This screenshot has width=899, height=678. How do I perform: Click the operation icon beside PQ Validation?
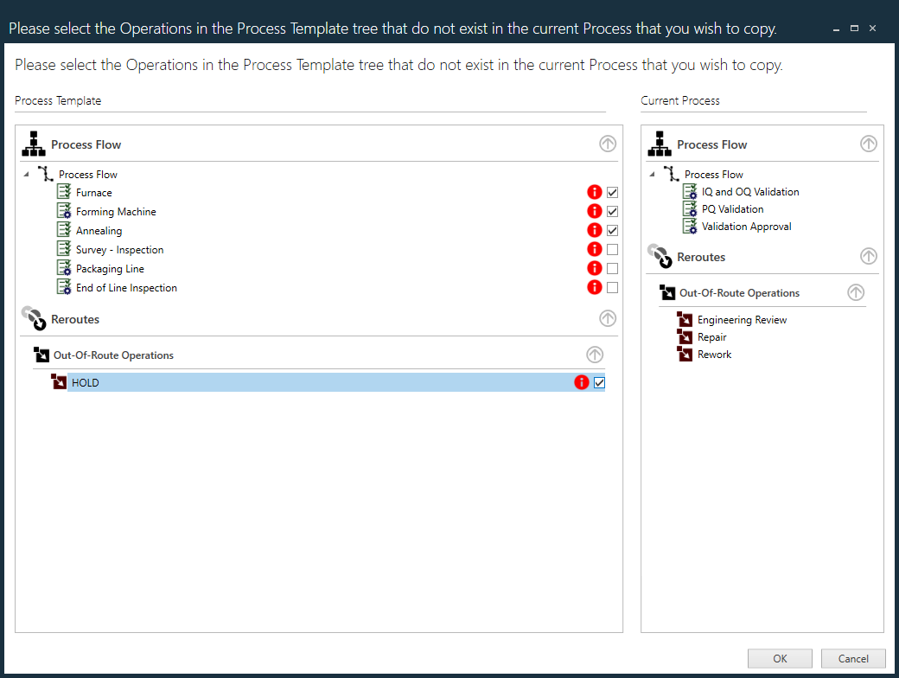(x=690, y=208)
